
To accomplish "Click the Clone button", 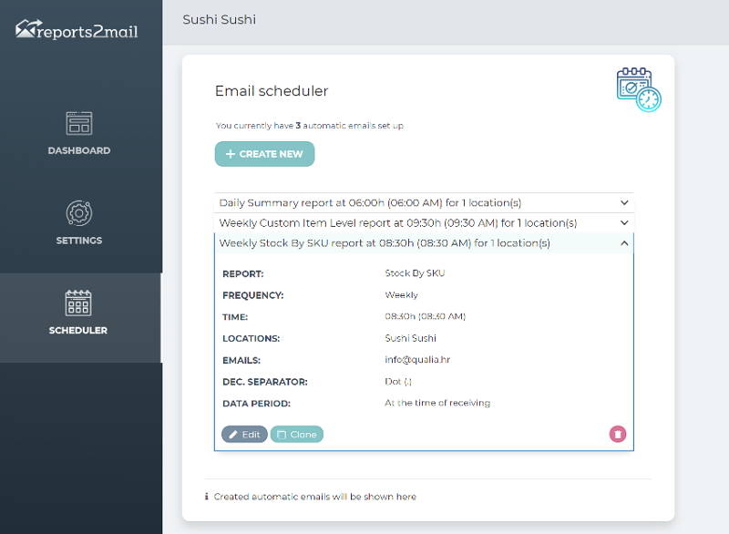I will [x=297, y=435].
